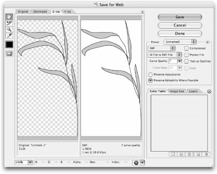The height and width of the screenshot is (174, 217).
Task: Open the Preset dropdown
Action: pyautogui.click(x=180, y=42)
